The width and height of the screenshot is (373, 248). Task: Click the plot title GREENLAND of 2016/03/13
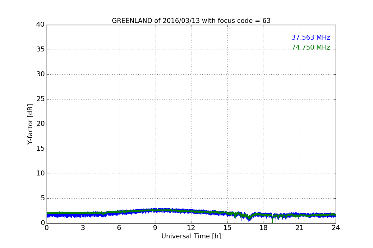click(x=191, y=21)
